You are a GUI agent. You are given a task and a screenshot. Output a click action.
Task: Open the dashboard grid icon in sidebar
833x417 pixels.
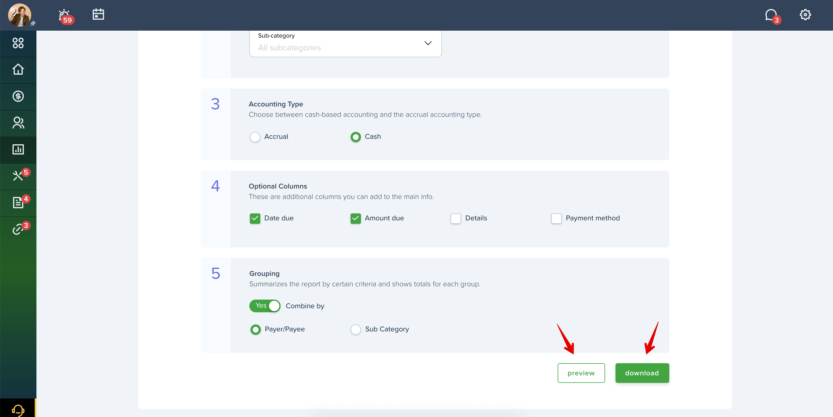coord(18,43)
